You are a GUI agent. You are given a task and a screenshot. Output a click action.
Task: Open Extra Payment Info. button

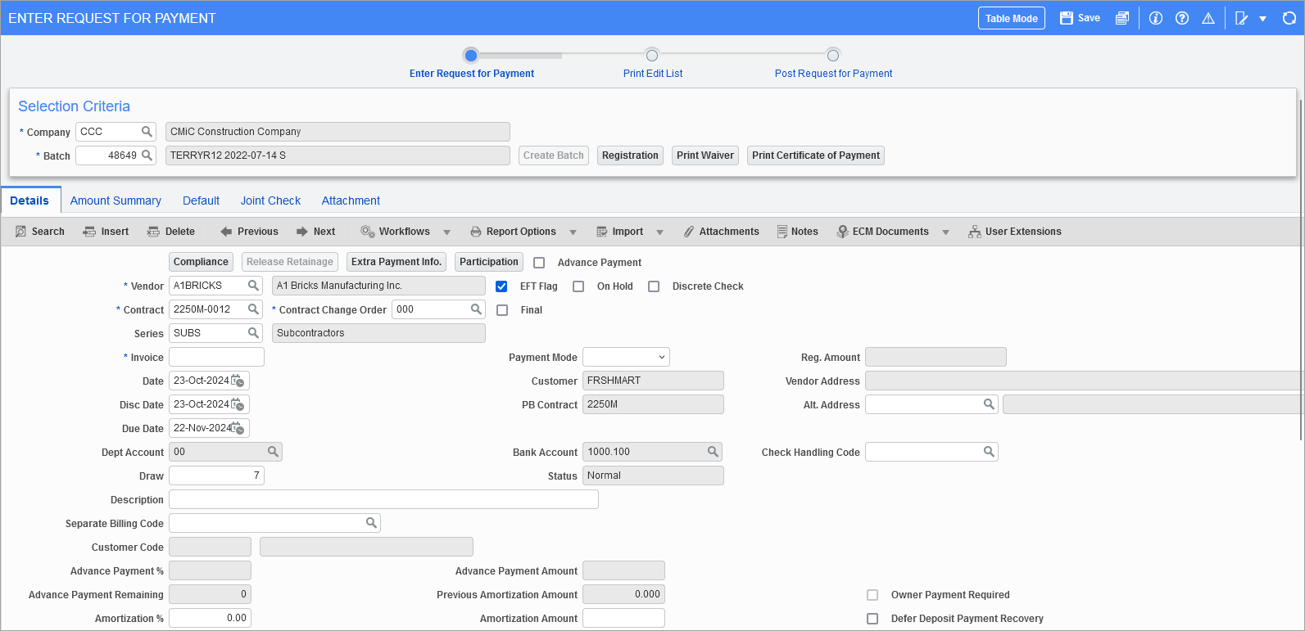pos(396,262)
